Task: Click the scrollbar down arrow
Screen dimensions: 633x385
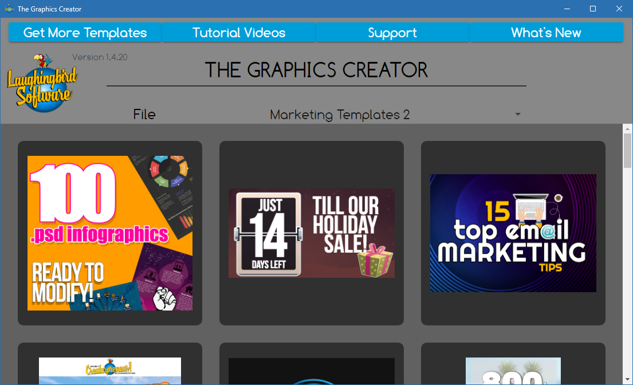Action: [627, 379]
